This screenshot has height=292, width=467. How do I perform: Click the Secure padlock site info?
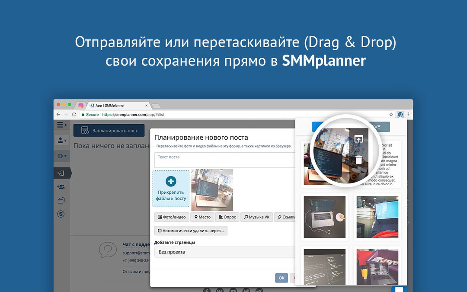(90, 114)
